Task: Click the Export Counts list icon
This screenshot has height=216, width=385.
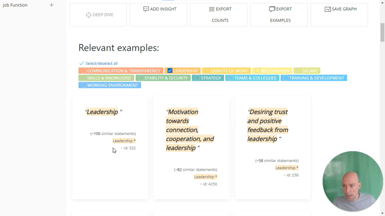Action: tap(212, 9)
